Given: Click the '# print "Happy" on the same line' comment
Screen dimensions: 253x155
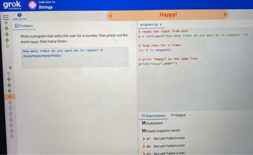Looking at the screenshot, I should [x=168, y=59].
